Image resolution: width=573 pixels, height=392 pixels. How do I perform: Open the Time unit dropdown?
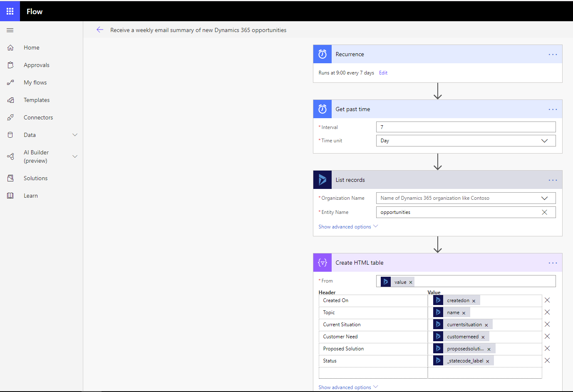click(544, 141)
